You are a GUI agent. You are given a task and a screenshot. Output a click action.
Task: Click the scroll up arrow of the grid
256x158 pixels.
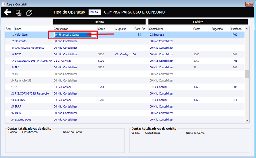coord(247,29)
